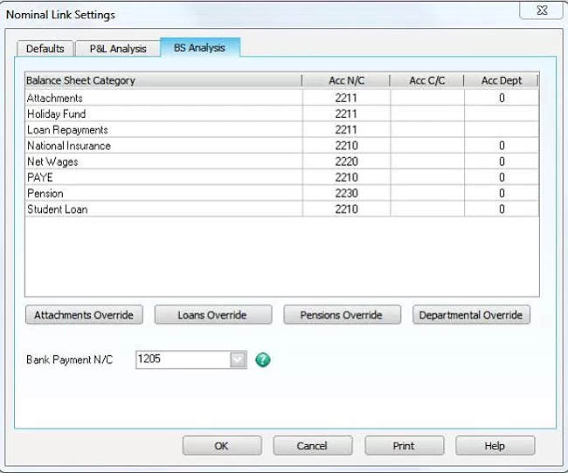Image resolution: width=568 pixels, height=473 pixels.
Task: Click the Acc Dept 0 in PAYE row
Action: 502,177
